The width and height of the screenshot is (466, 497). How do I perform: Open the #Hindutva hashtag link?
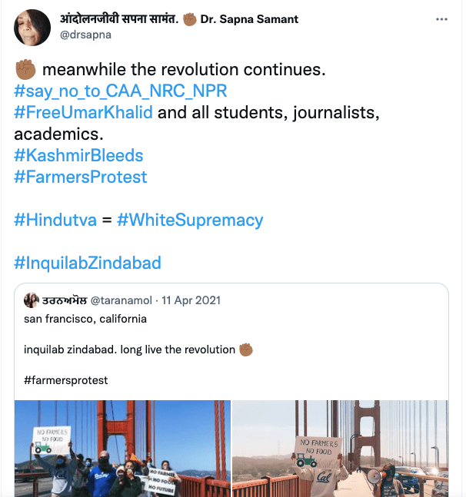click(x=55, y=220)
